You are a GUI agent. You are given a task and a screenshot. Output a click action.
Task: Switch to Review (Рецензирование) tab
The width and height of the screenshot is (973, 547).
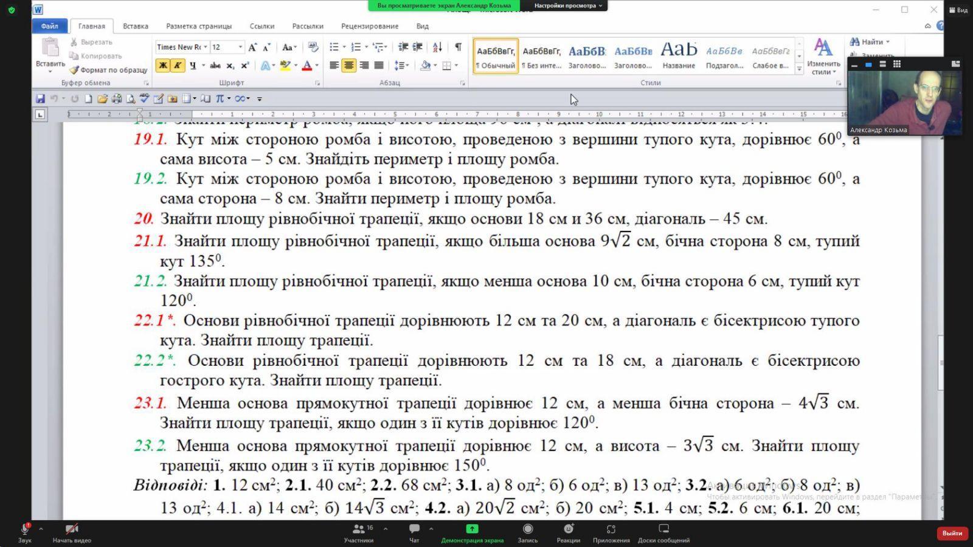[x=370, y=26]
